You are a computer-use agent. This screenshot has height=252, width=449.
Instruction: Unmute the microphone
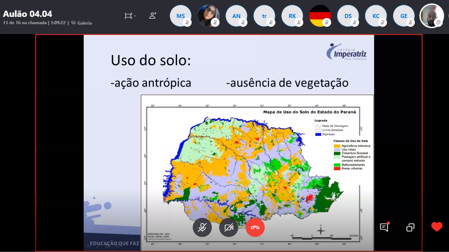coord(202,227)
